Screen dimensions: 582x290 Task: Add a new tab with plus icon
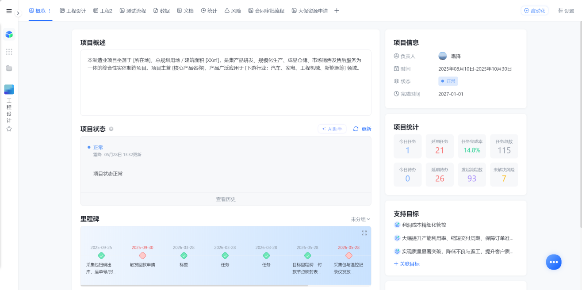coord(337,11)
